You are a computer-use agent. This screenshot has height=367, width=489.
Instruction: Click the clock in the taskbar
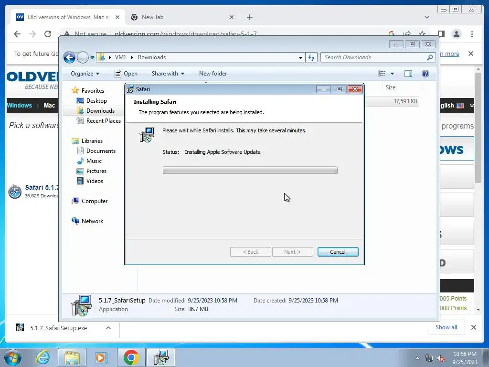point(465,358)
